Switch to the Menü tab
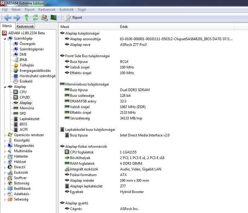The image size is (248, 213). click(7, 26)
